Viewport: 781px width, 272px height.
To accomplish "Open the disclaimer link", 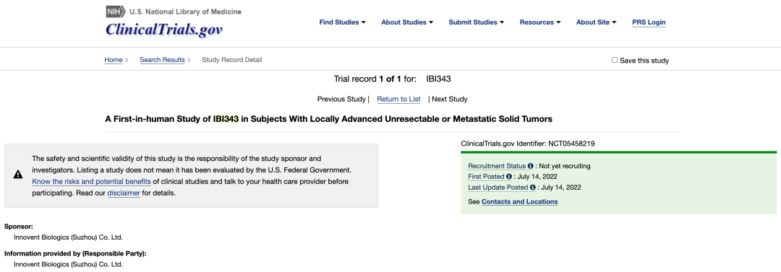I will point(124,193).
